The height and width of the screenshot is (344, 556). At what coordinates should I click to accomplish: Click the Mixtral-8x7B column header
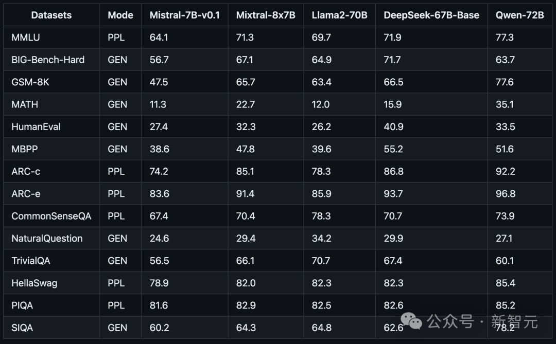click(x=266, y=15)
